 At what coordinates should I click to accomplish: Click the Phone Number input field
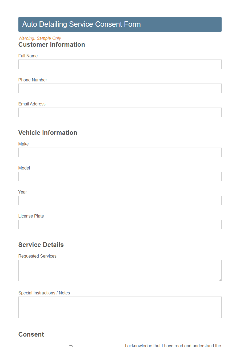[x=120, y=88]
